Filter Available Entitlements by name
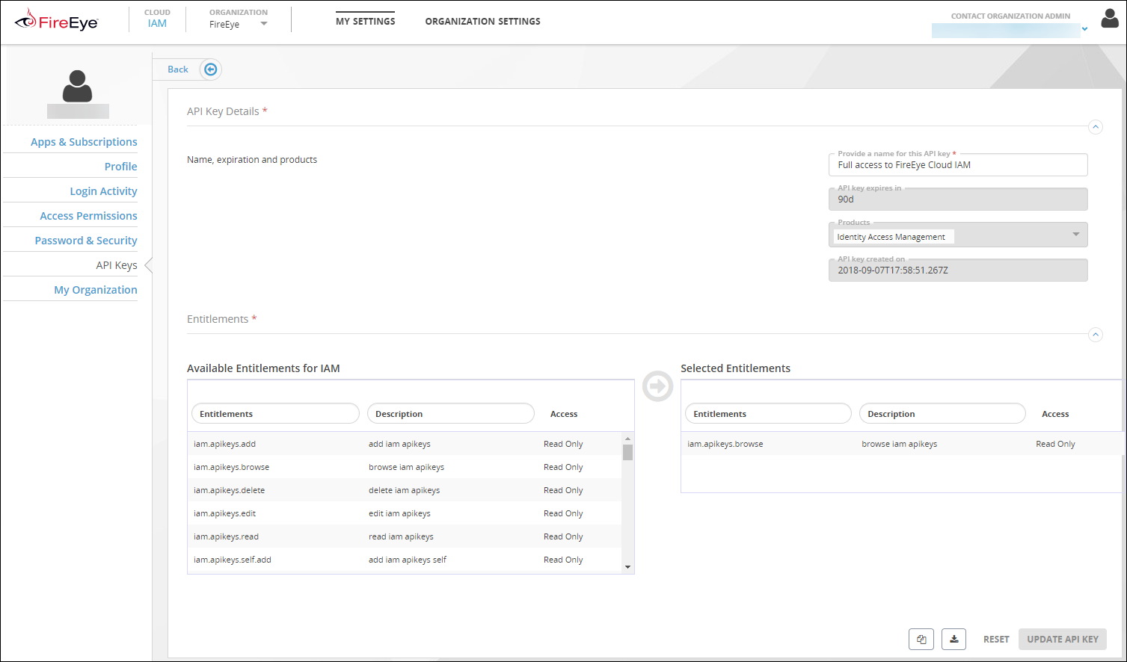The width and height of the screenshot is (1127, 662). 275,414
